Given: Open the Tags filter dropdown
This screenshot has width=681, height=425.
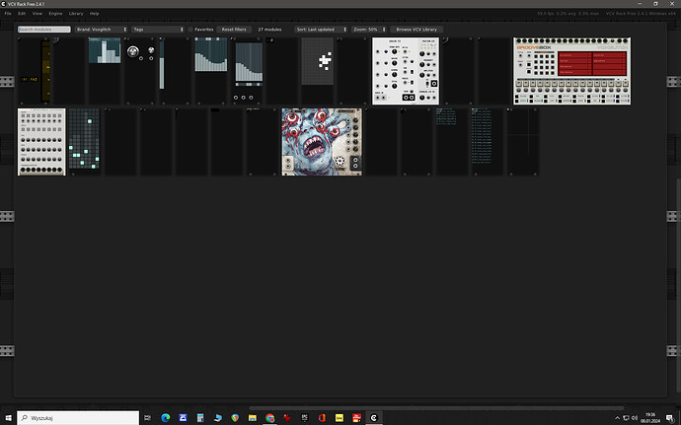Looking at the screenshot, I should tap(158, 30).
